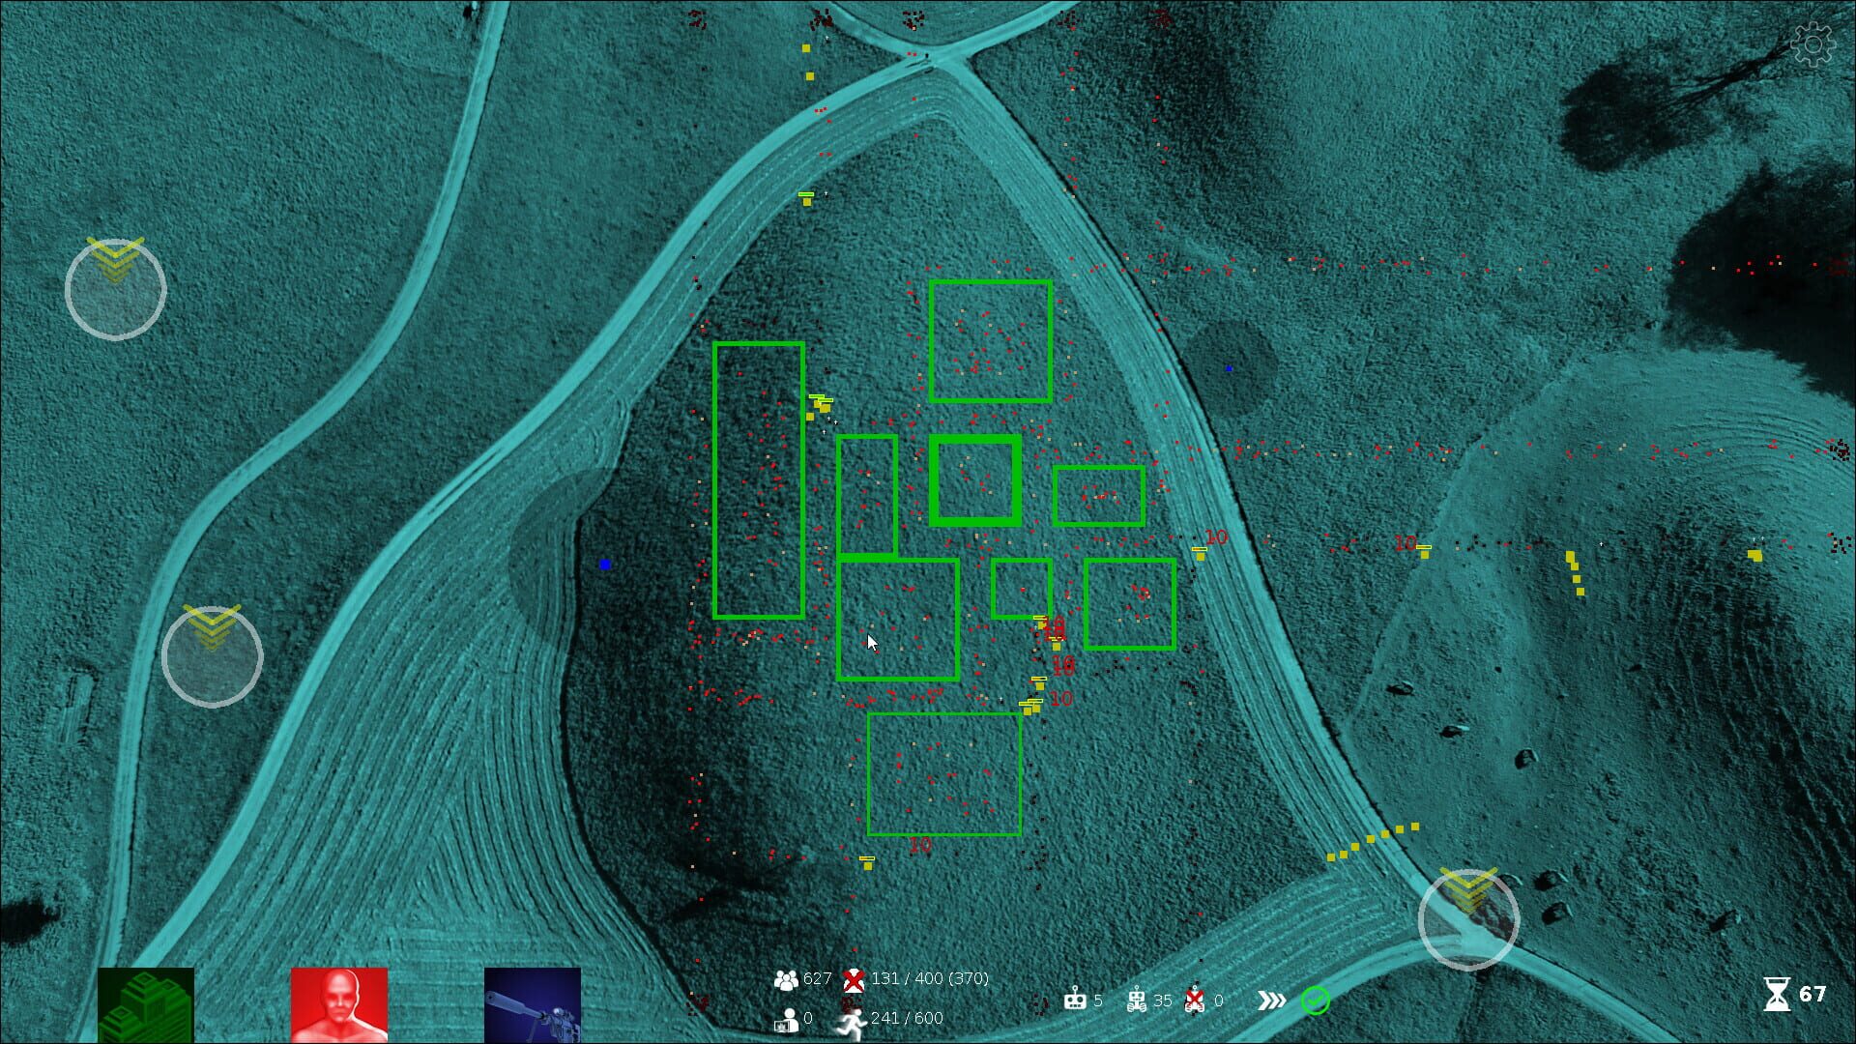Click the population group icon showing 627
Screen dimensions: 1856x1044
[x=786, y=979]
